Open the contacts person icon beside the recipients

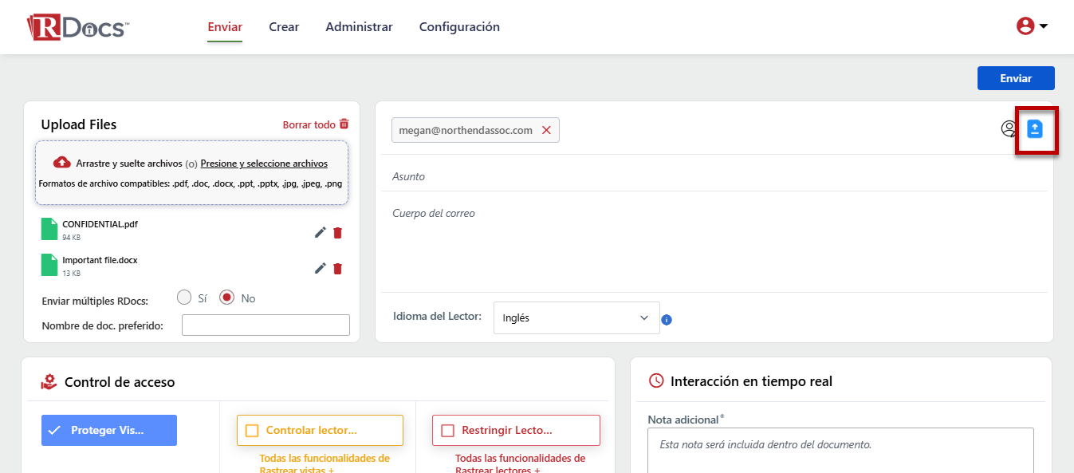pyautogui.click(x=1009, y=129)
